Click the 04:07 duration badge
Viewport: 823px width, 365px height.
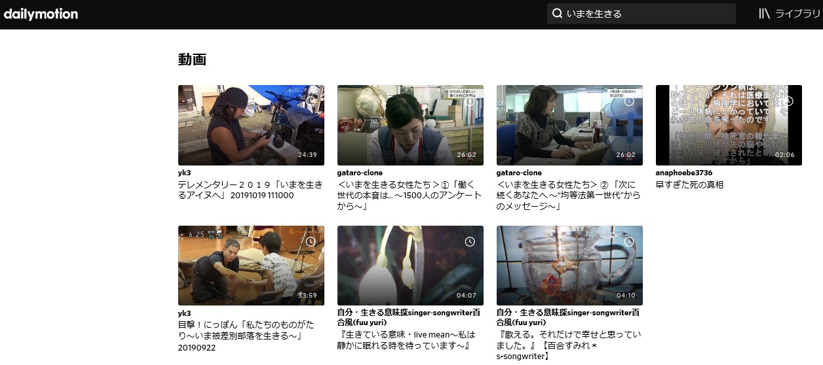pyautogui.click(x=467, y=296)
